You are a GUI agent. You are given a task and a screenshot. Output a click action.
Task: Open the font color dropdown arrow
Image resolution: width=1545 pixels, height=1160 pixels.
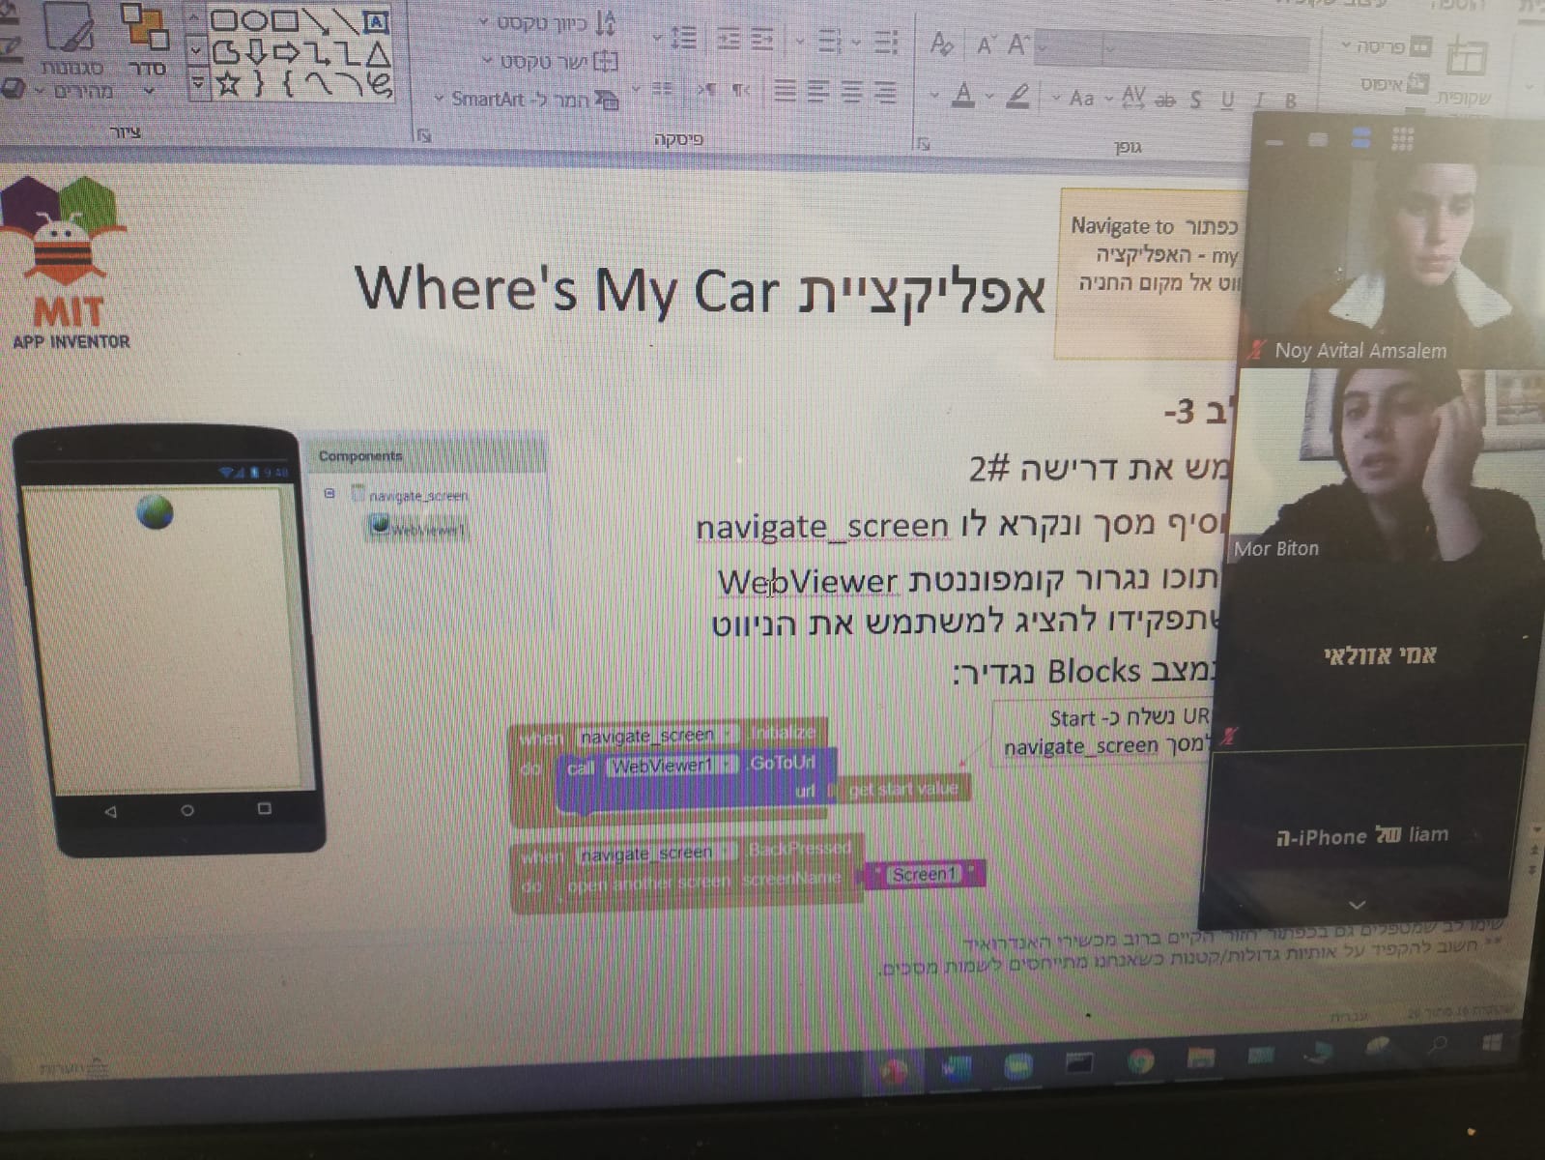coord(934,95)
